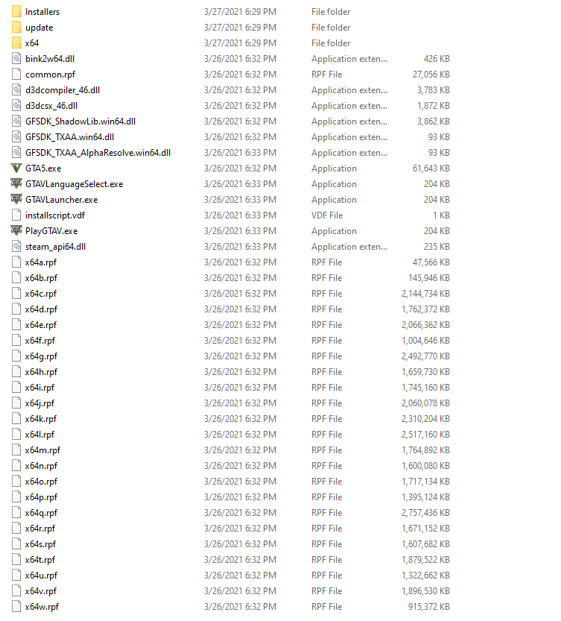Select the file name x64l.rpf
This screenshot has width=561, height=621.
(x=39, y=435)
